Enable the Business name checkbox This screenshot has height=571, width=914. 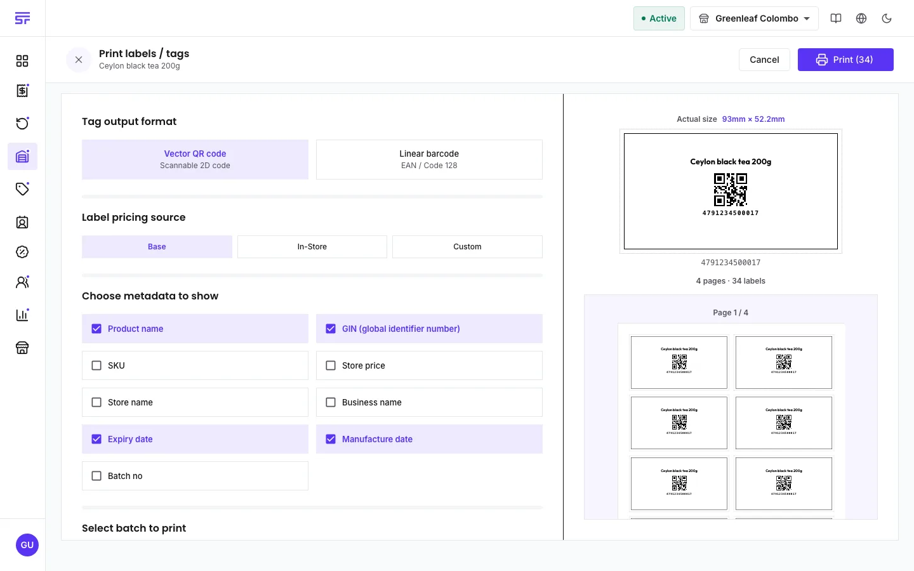(331, 402)
